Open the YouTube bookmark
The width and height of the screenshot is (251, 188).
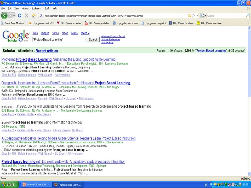(98, 23)
